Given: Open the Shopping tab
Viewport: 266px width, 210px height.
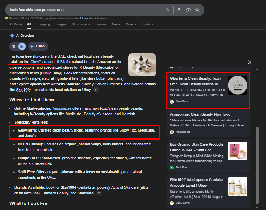Looking at the screenshot, I should pyautogui.click(x=43, y=24).
